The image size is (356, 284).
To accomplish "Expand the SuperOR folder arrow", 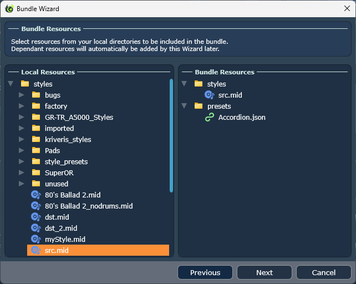I will (x=21, y=173).
